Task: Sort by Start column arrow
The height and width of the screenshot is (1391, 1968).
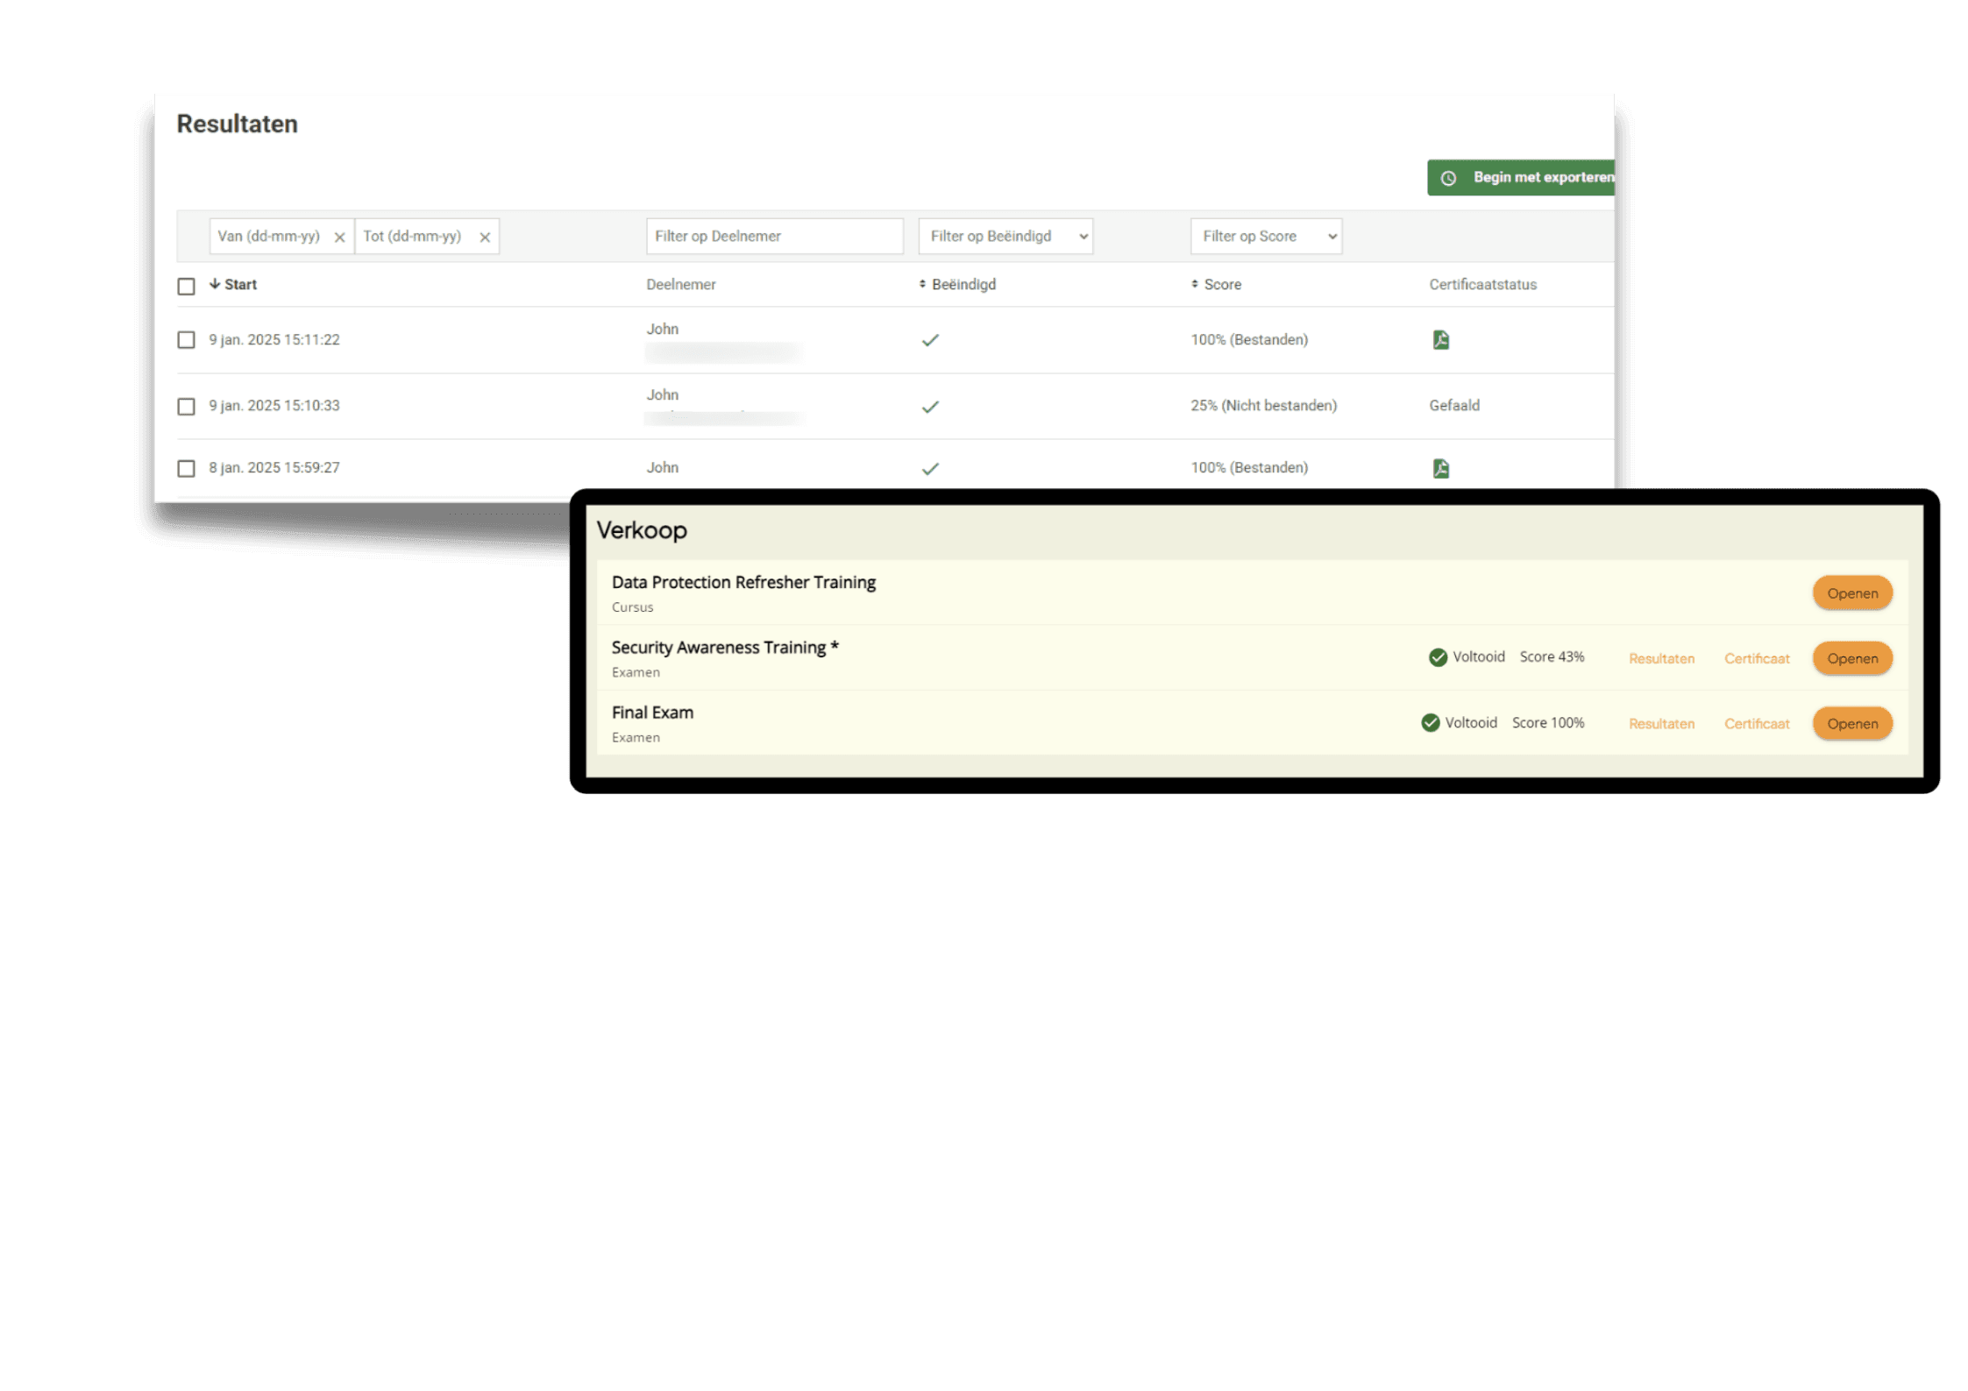Action: [x=215, y=284]
